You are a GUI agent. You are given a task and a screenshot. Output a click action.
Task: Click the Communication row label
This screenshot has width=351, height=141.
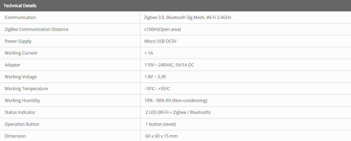pyautogui.click(x=20, y=17)
